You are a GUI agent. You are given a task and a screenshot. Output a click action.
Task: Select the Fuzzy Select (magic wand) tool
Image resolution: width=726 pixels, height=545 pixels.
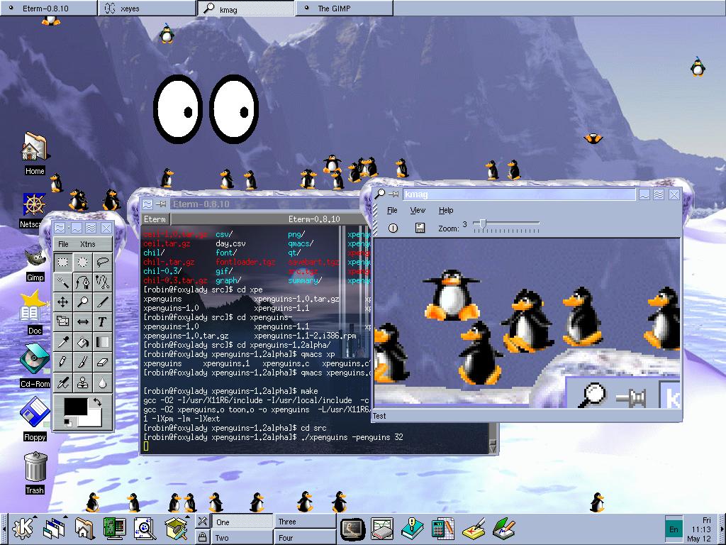[62, 281]
